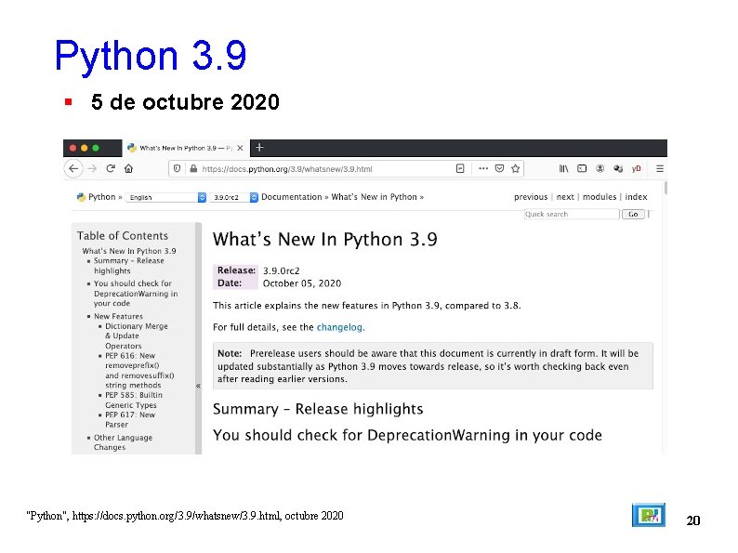Open New Features in table of contents
Screen dimensions: 738x553
coord(118,316)
